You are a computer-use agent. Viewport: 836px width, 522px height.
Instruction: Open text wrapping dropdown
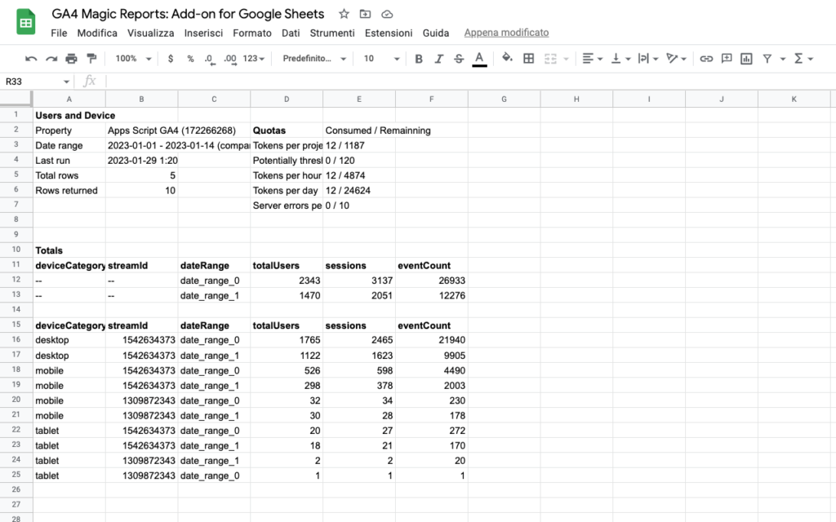pos(648,59)
